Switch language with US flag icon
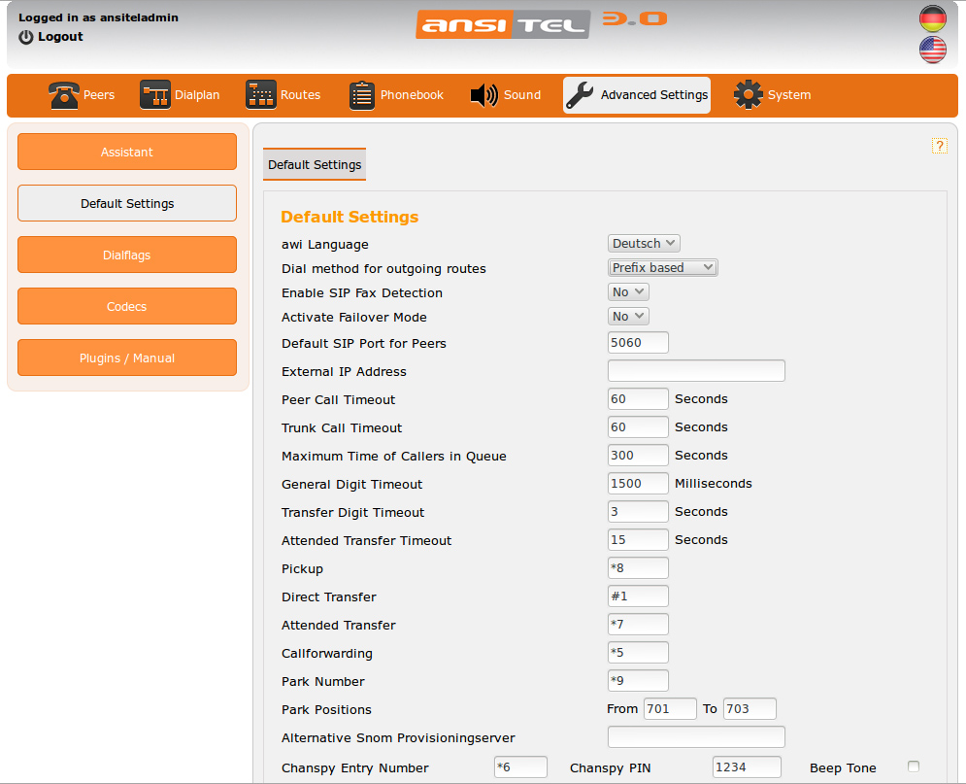 932,50
